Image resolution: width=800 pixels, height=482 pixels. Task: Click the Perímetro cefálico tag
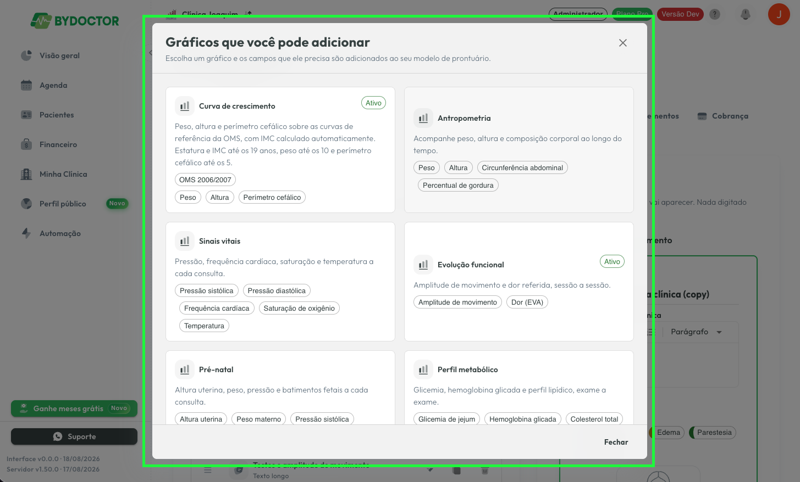pos(272,197)
